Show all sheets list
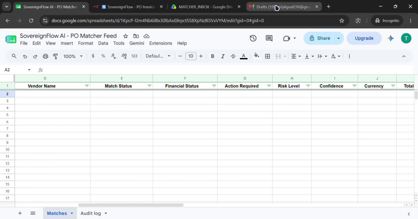Viewport: 418px width, 219px height. point(33,213)
